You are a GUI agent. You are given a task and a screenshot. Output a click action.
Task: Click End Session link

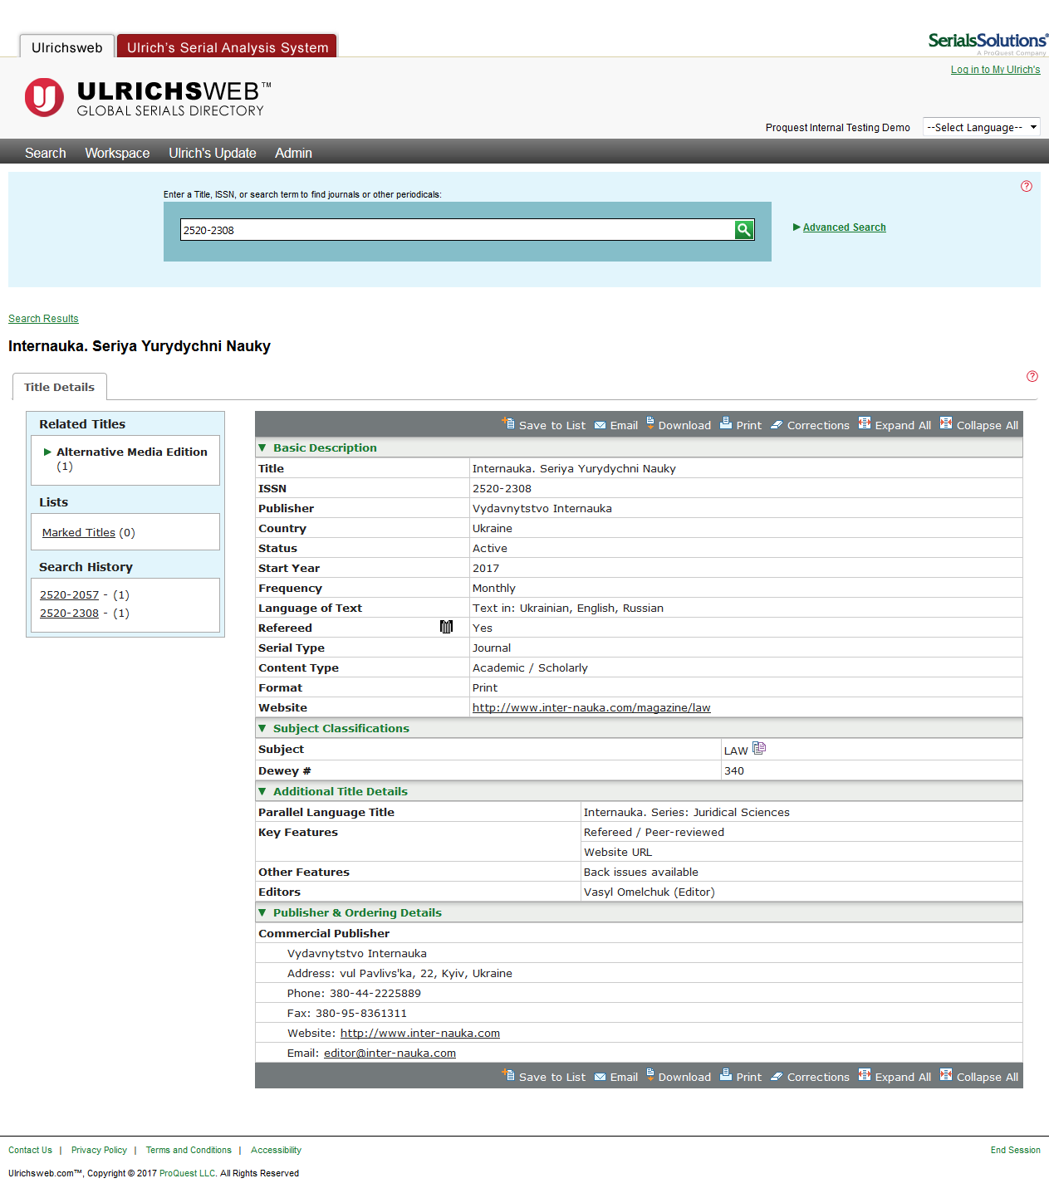[x=1015, y=1150]
